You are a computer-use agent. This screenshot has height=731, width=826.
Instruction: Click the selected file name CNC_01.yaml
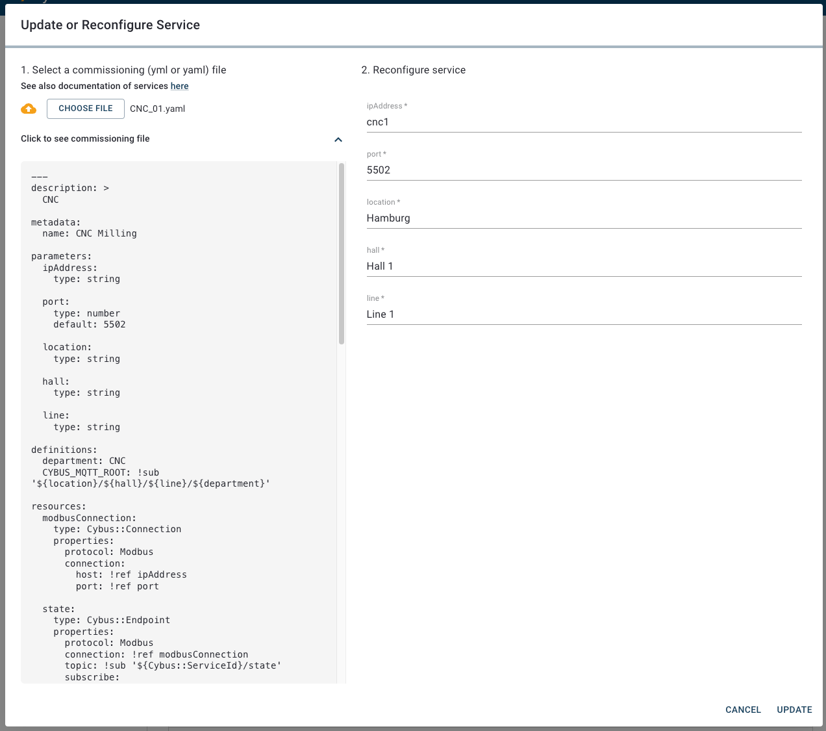pyautogui.click(x=157, y=109)
